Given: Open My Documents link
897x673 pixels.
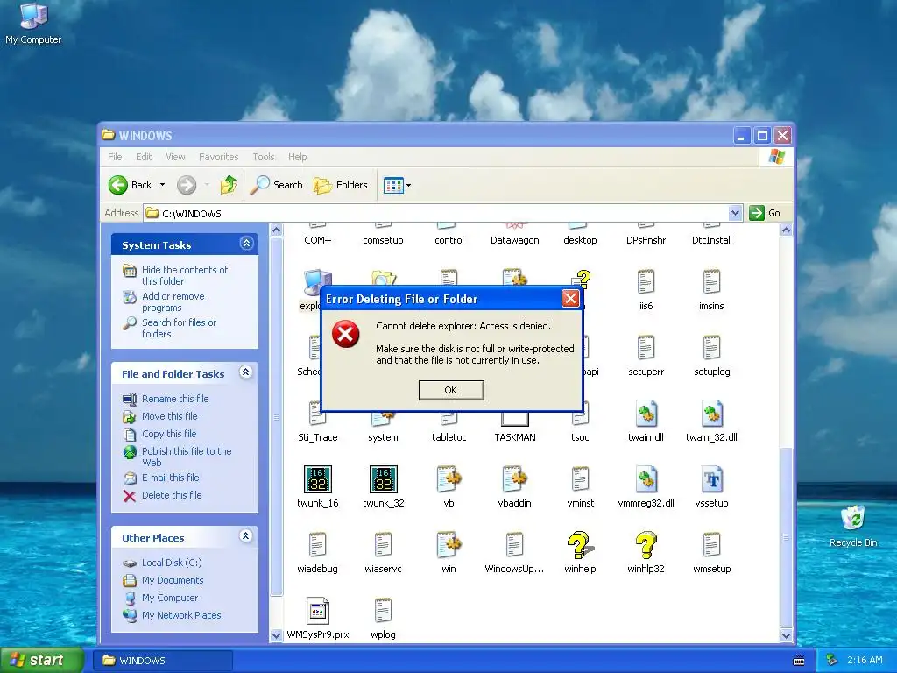Looking at the screenshot, I should pyautogui.click(x=173, y=580).
